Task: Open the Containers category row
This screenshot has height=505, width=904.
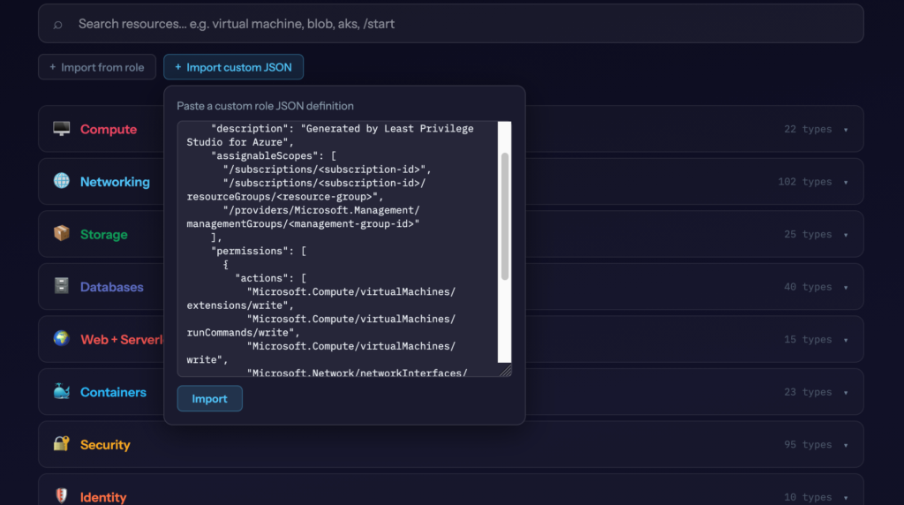Action: coord(113,392)
